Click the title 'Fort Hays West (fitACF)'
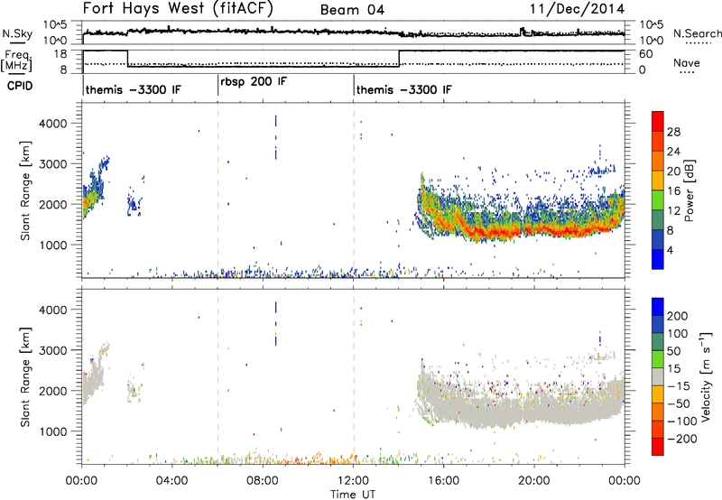 click(x=178, y=8)
